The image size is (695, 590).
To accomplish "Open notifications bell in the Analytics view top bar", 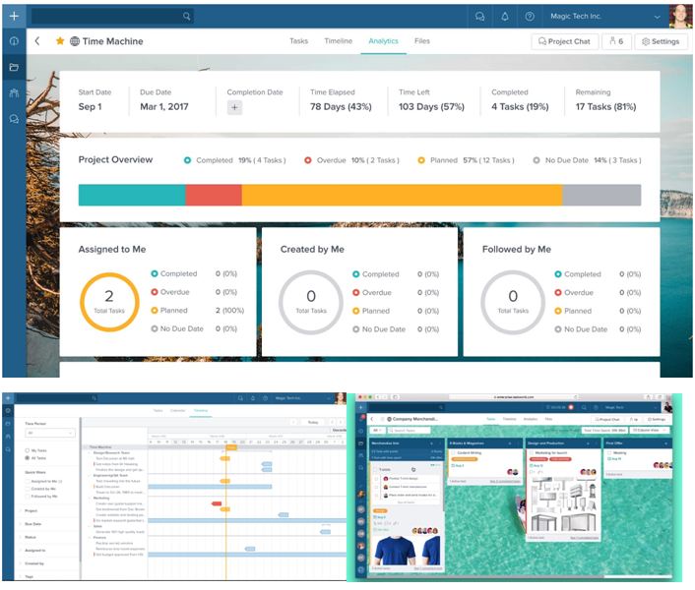I will [x=504, y=17].
